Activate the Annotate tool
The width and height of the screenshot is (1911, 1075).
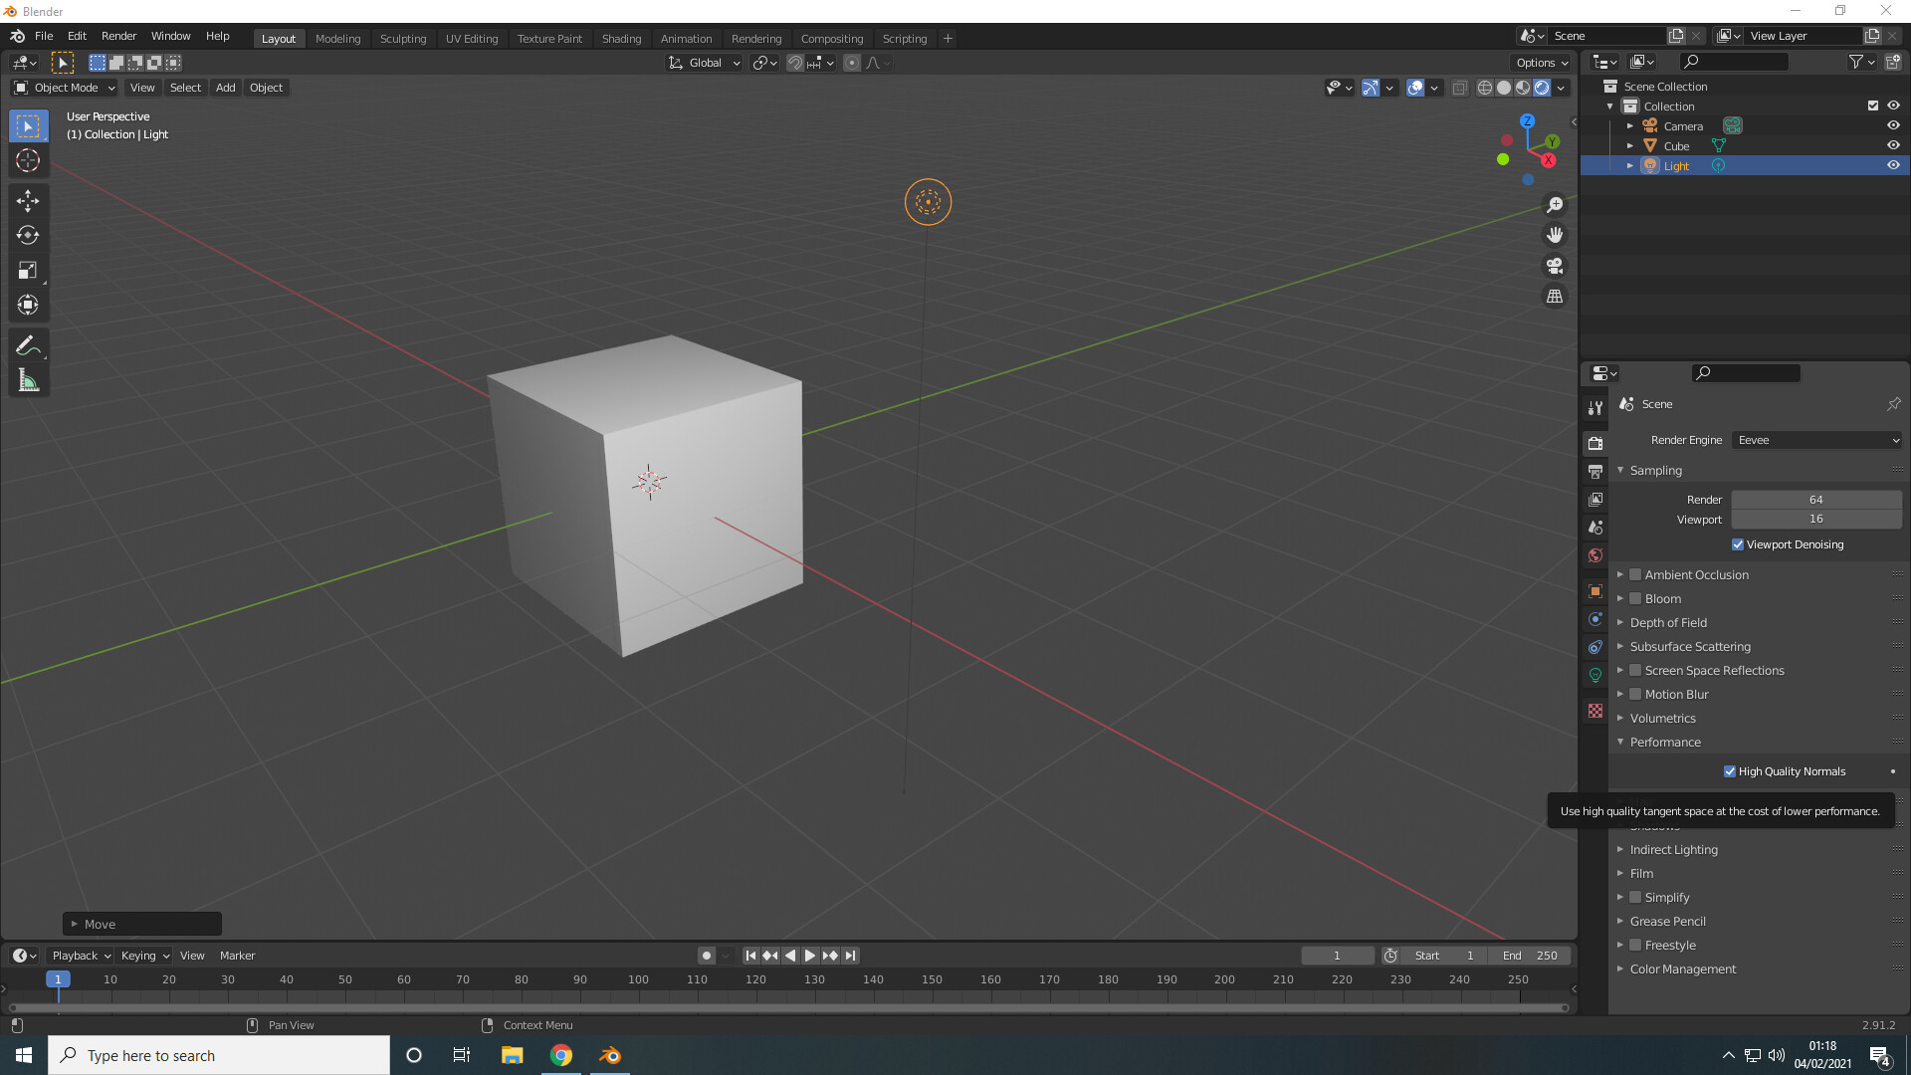[x=28, y=344]
